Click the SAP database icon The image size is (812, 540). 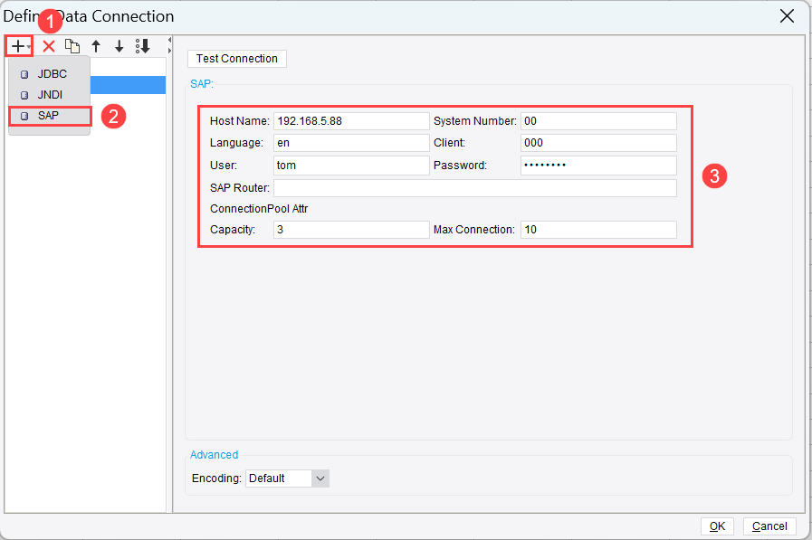coord(24,116)
